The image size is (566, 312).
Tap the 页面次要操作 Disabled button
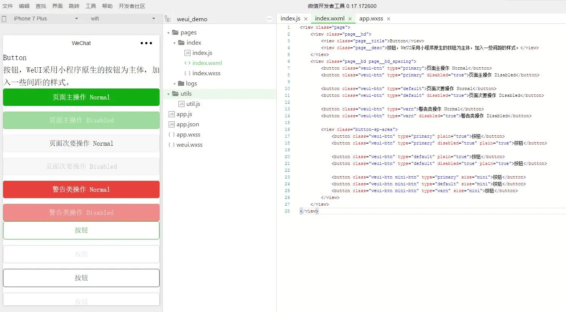pyautogui.click(x=81, y=166)
